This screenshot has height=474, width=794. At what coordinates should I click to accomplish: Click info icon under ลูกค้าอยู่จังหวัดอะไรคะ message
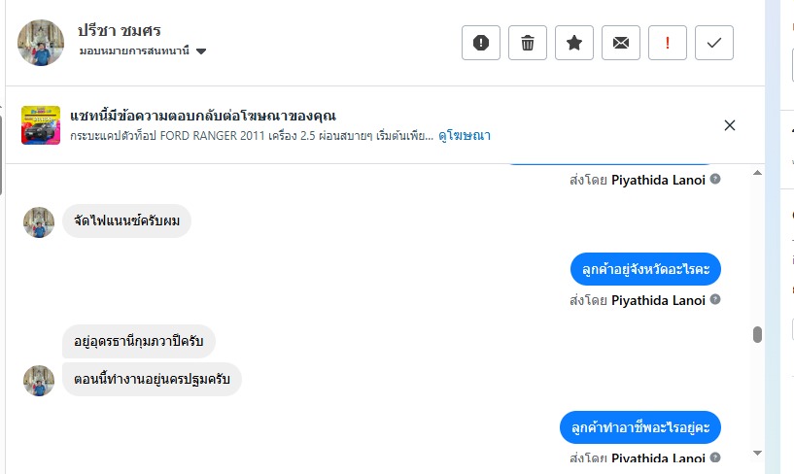[715, 300]
